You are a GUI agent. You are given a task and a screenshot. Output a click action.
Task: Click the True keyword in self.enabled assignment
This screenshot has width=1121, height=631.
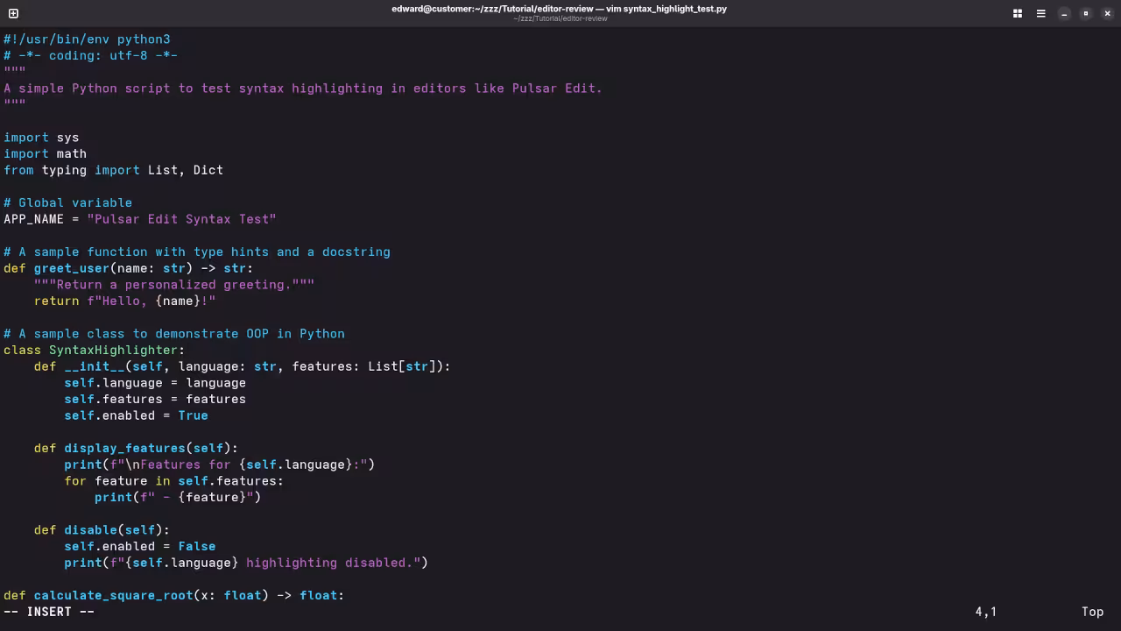click(193, 415)
